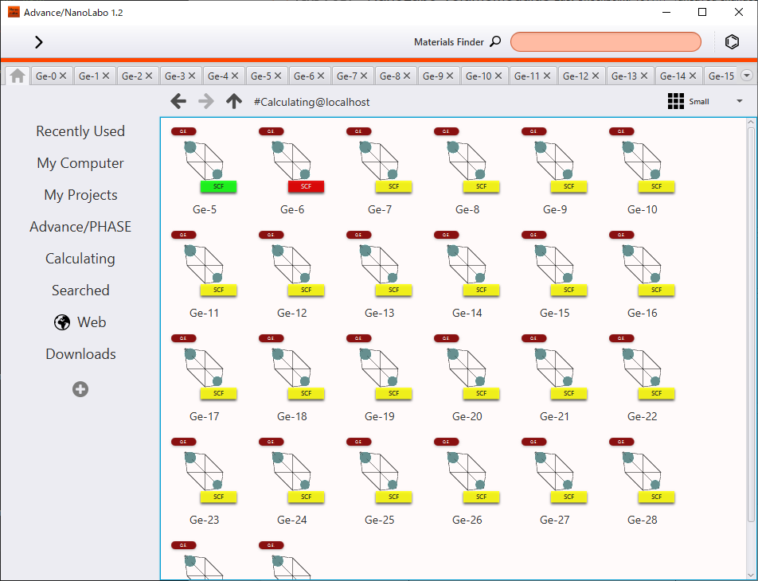The width and height of the screenshot is (758, 581).
Task: Click the back navigation arrow
Action: [178, 102]
